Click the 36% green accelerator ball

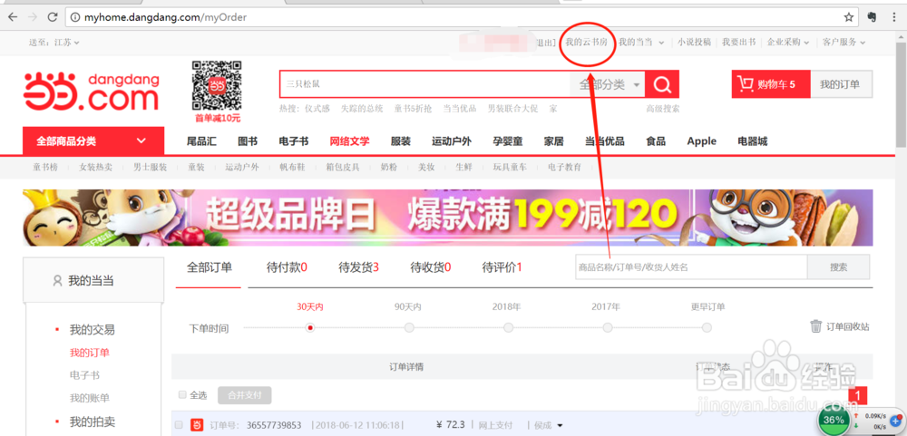[x=834, y=419]
